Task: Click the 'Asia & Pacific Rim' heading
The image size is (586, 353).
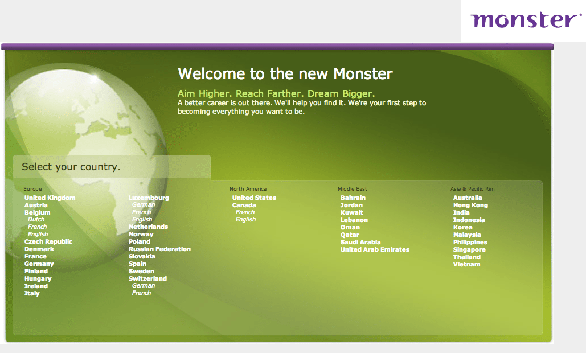Action: pos(473,189)
